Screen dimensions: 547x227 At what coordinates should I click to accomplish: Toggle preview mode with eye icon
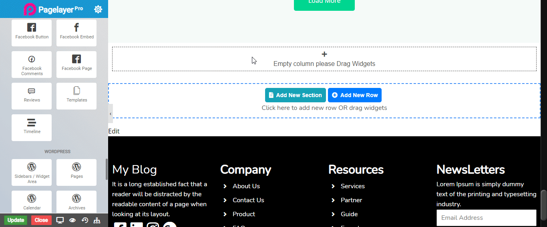pyautogui.click(x=72, y=220)
